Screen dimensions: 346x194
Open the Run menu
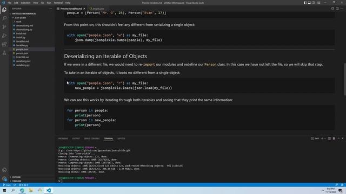49,3
